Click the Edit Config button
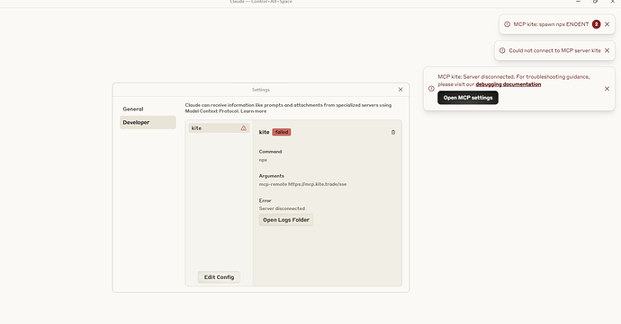 [219, 277]
